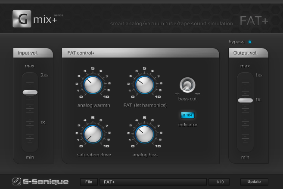This screenshot has height=189, width=283.
Task: Click the FAT control+ panel header
Action: 140,53
